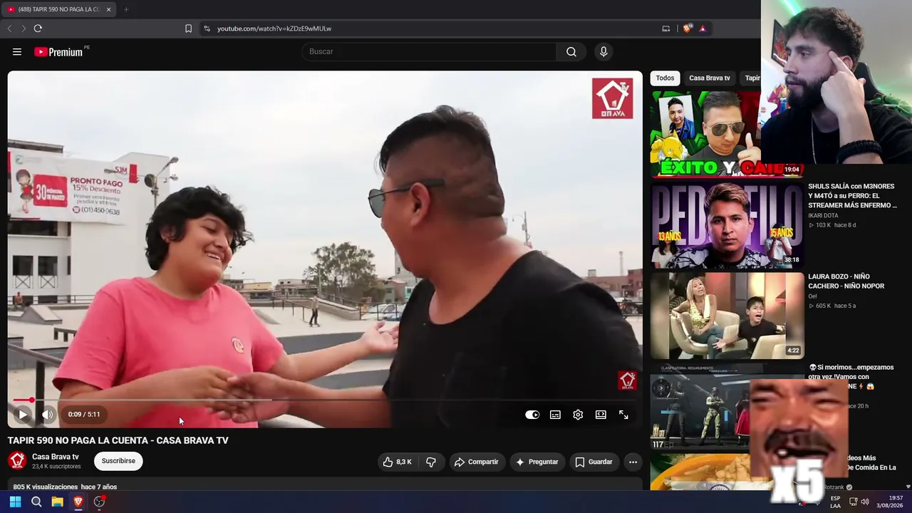Image resolution: width=912 pixels, height=513 pixels.
Task: Reload the YouTube page
Action: pos(38,28)
